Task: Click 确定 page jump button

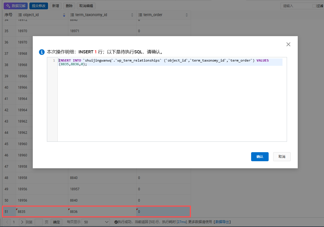Action: point(56,222)
